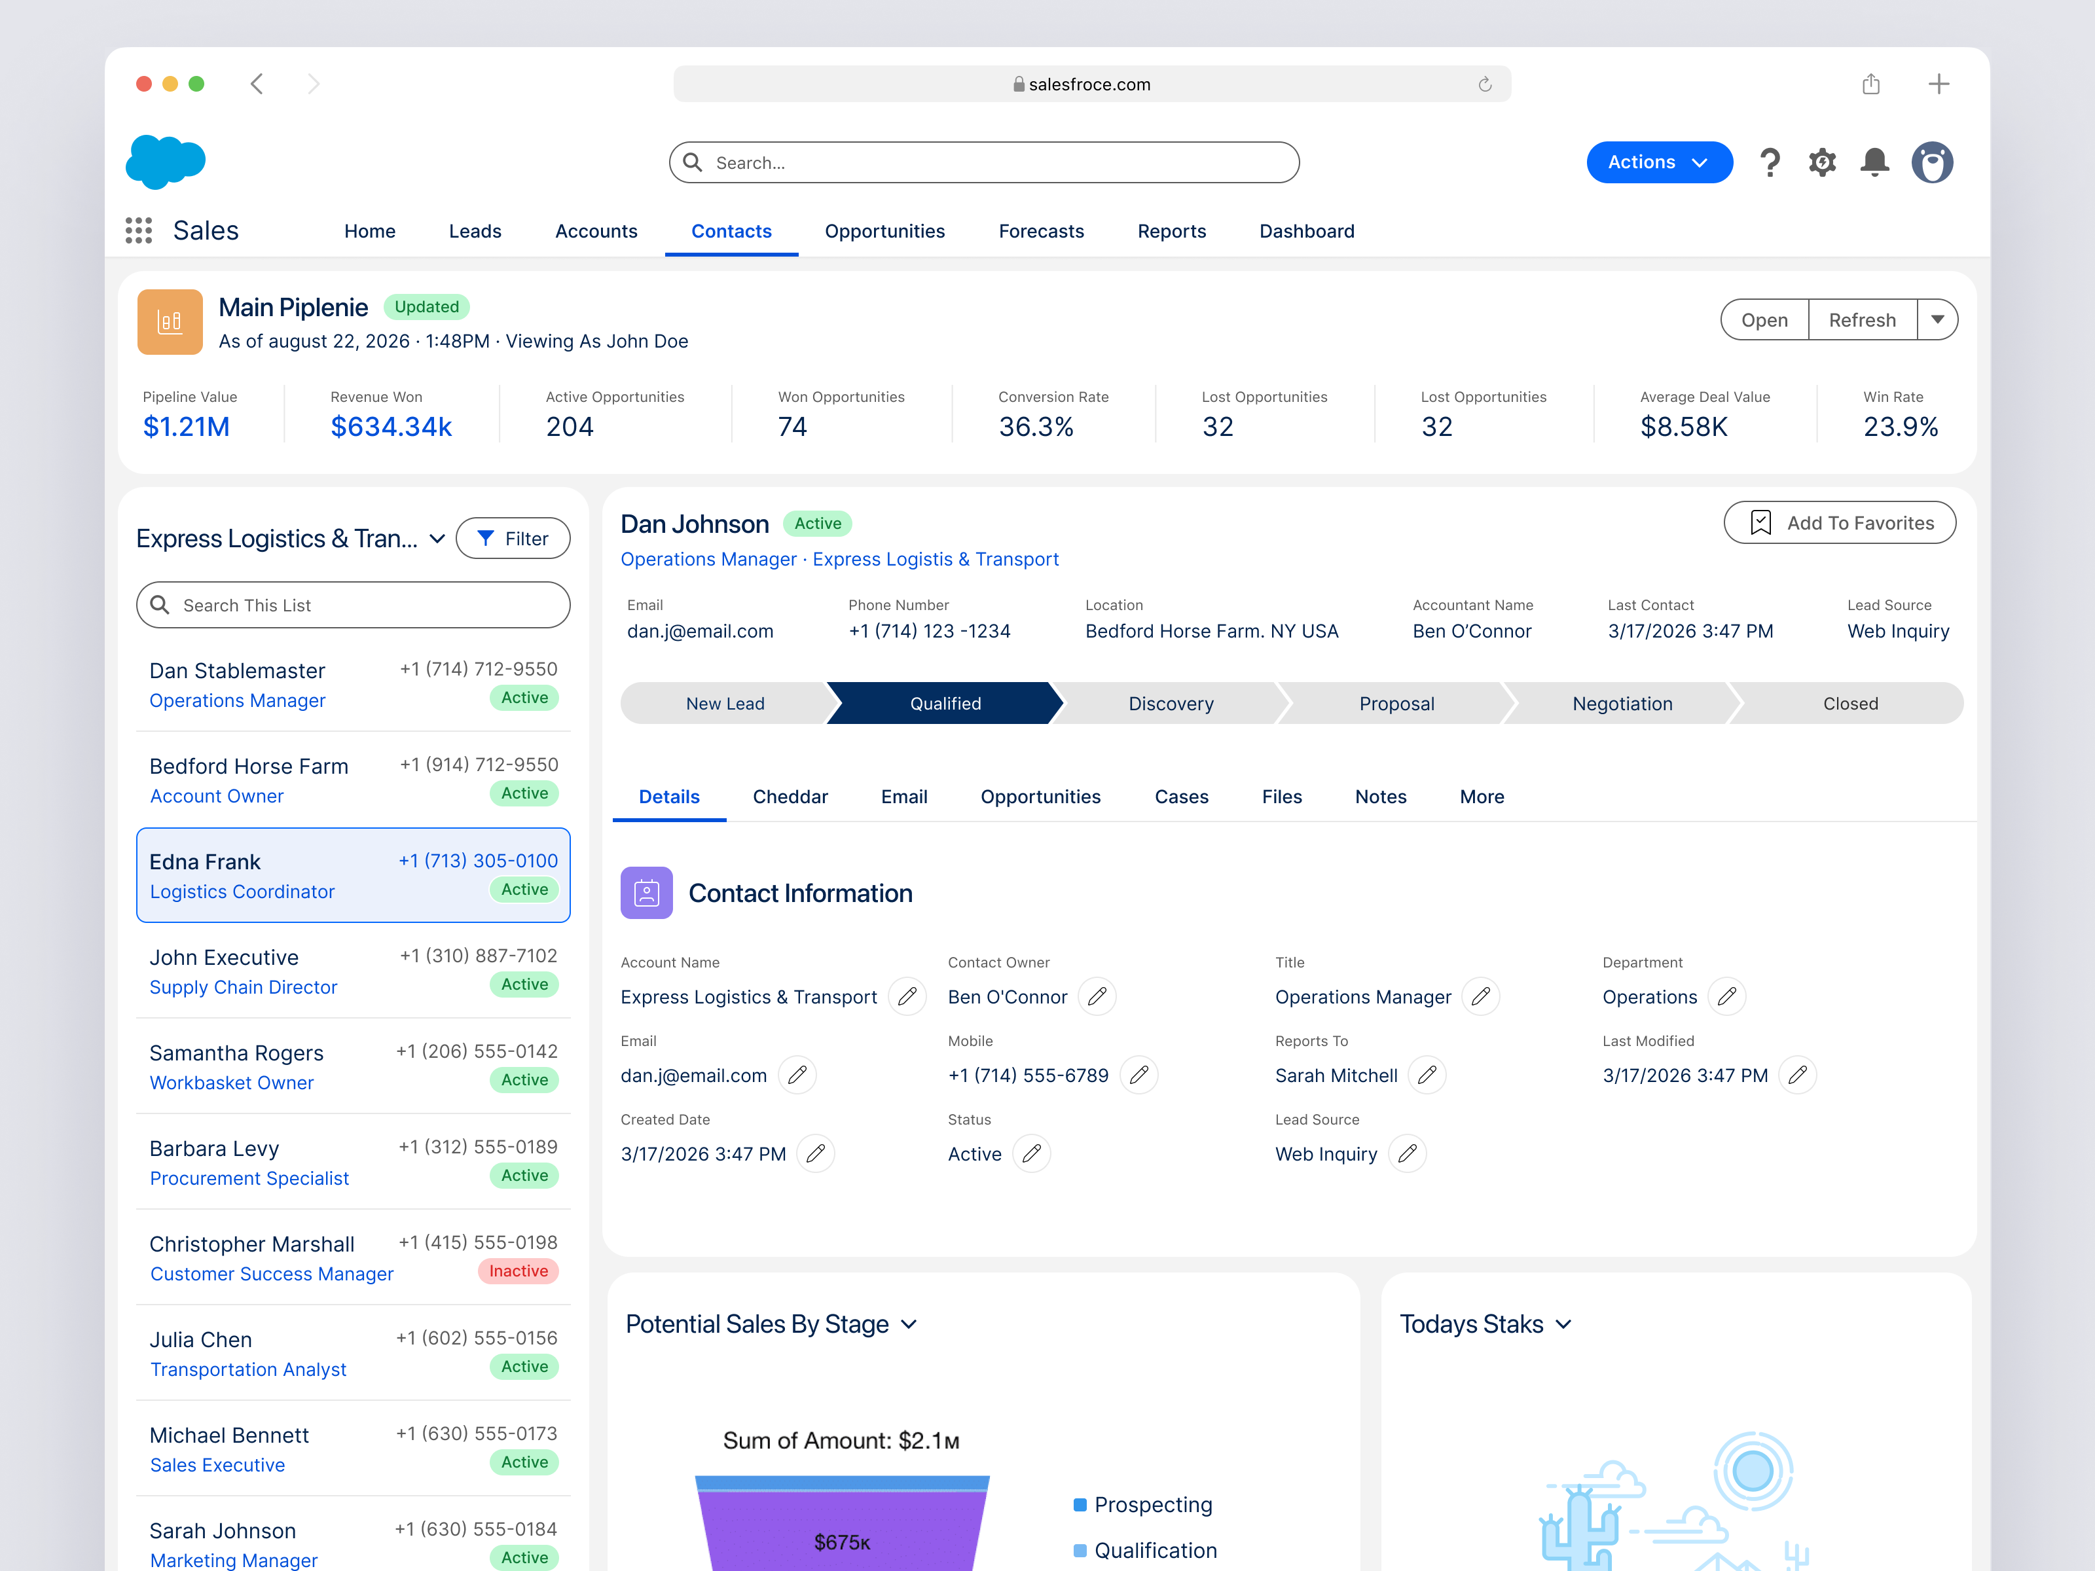Click the Refresh button
The height and width of the screenshot is (1571, 2095).
click(x=1862, y=320)
